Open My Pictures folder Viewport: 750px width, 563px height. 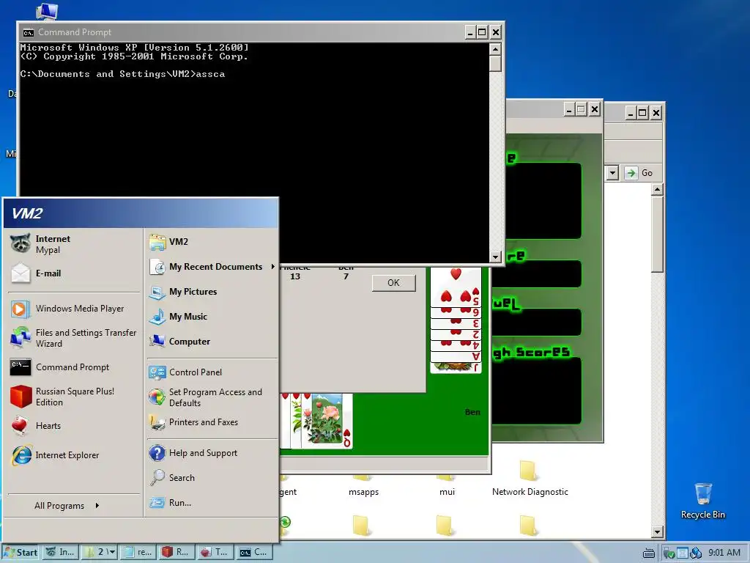(212, 292)
